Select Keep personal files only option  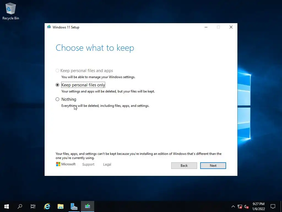point(57,85)
